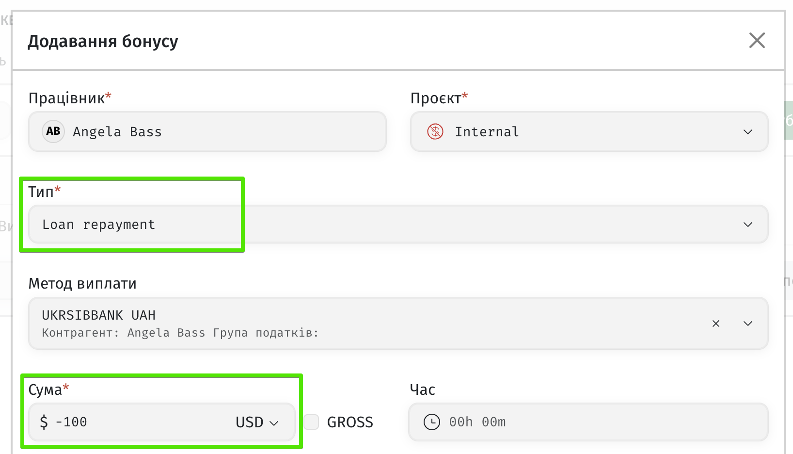Click the UKRSIBBANK UAH payment method text
The image size is (793, 454).
pos(99,315)
